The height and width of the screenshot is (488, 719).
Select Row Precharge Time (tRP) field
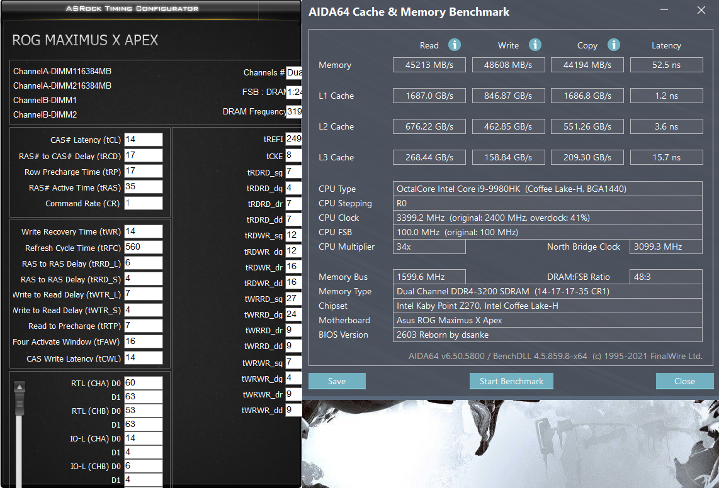coord(144,171)
